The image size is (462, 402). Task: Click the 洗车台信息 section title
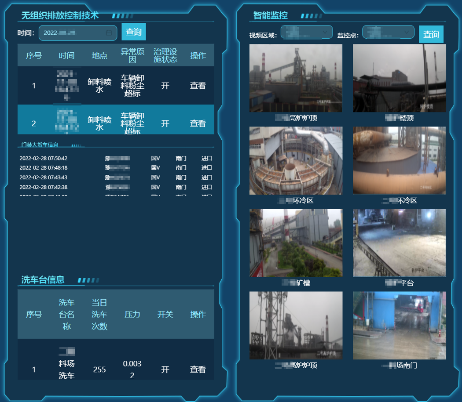coord(43,279)
